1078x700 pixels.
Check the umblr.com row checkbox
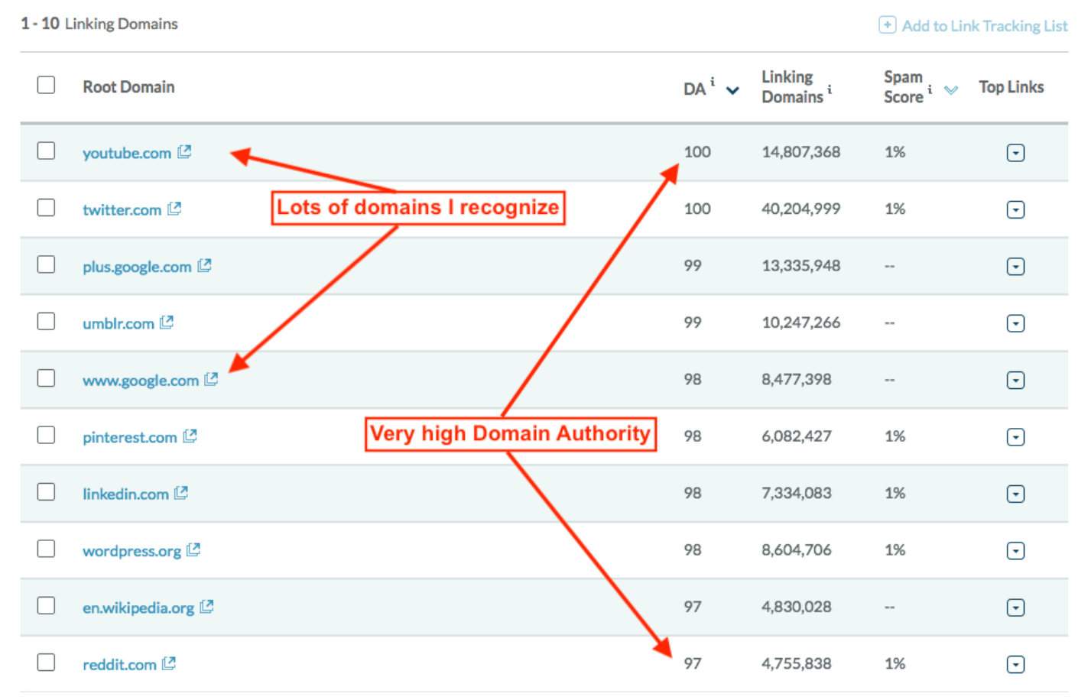click(x=46, y=321)
